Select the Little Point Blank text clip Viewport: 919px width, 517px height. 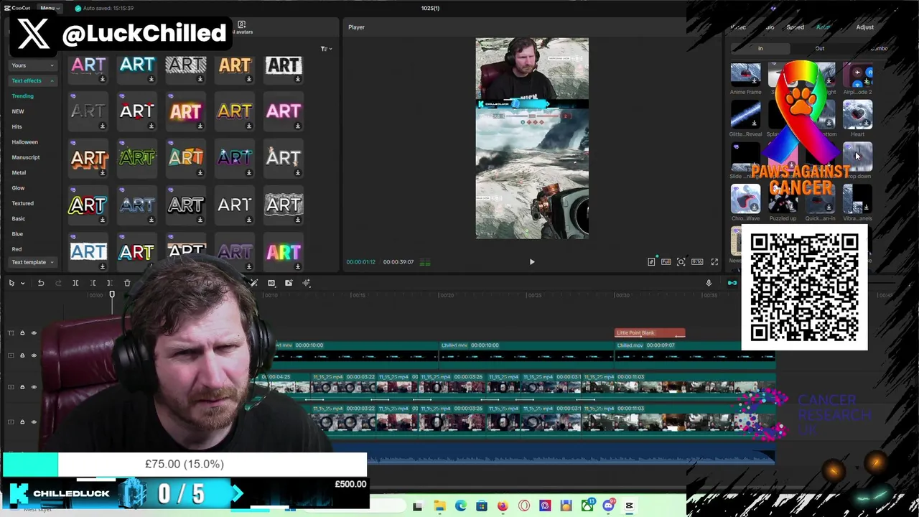click(x=650, y=333)
